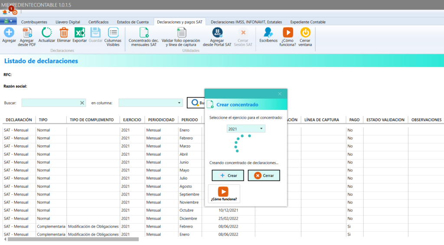
Task: Select the 'Agosto' period cell
Action: [x=186, y=187]
